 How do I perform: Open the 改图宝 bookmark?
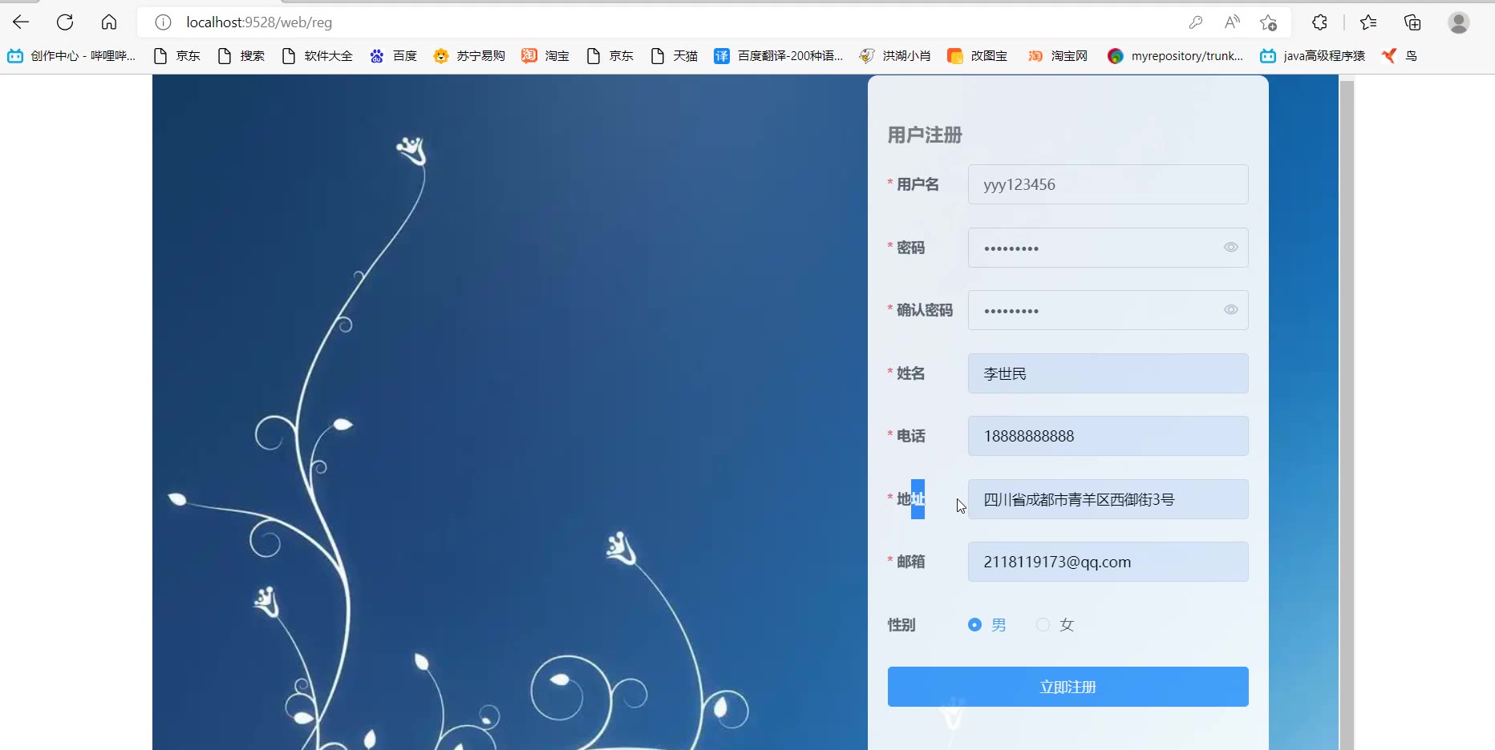point(977,55)
